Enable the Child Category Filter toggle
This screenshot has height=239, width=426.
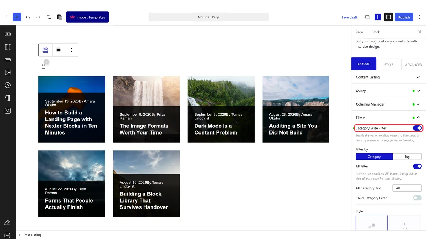point(417,198)
